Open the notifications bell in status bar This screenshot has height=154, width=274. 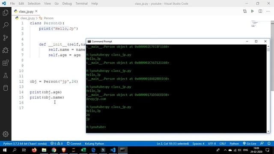(x=269, y=143)
